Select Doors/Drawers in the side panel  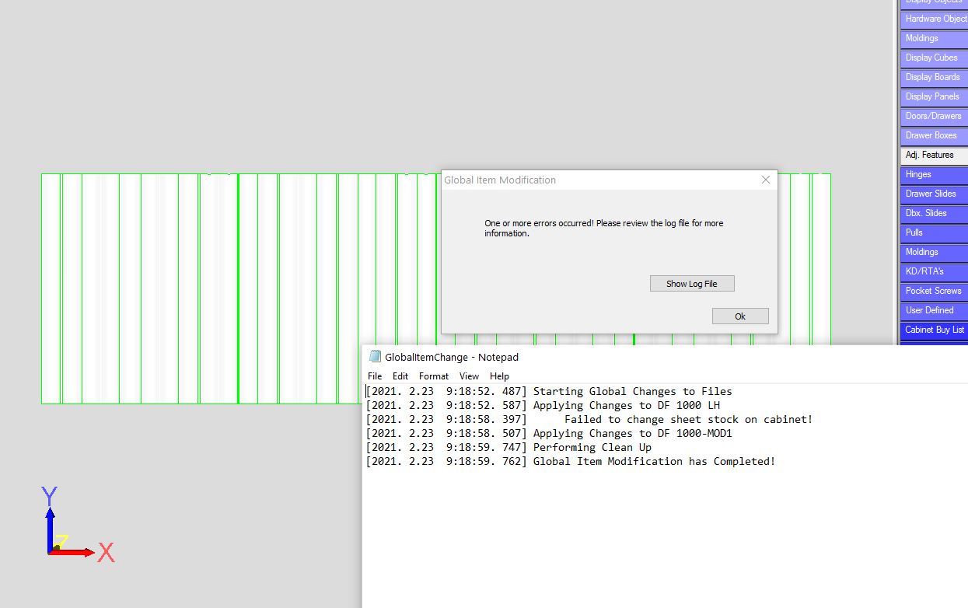click(x=935, y=116)
